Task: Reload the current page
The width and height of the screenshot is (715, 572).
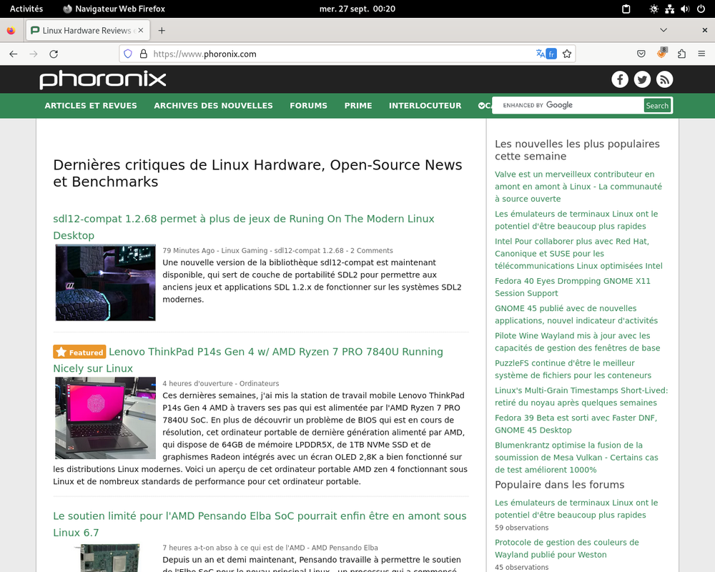Action: (x=54, y=54)
